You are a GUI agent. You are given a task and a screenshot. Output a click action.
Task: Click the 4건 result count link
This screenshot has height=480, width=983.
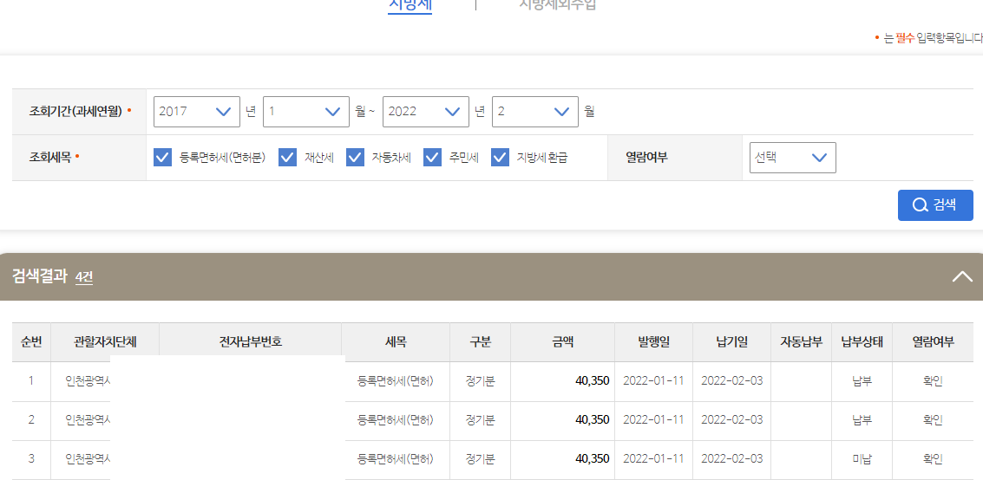coord(84,276)
